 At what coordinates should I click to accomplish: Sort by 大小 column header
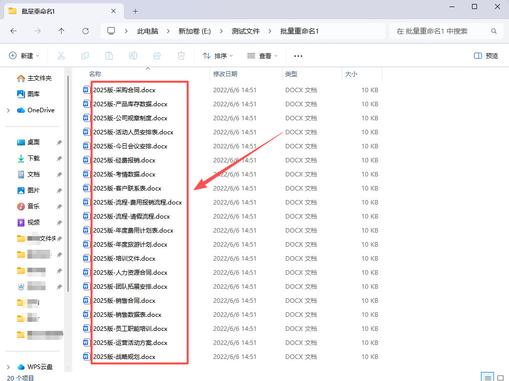(351, 74)
